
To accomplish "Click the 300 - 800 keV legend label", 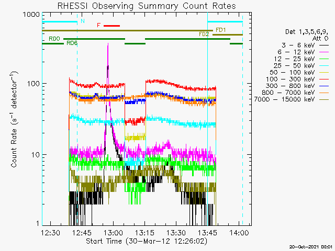I will click(x=291, y=86).
